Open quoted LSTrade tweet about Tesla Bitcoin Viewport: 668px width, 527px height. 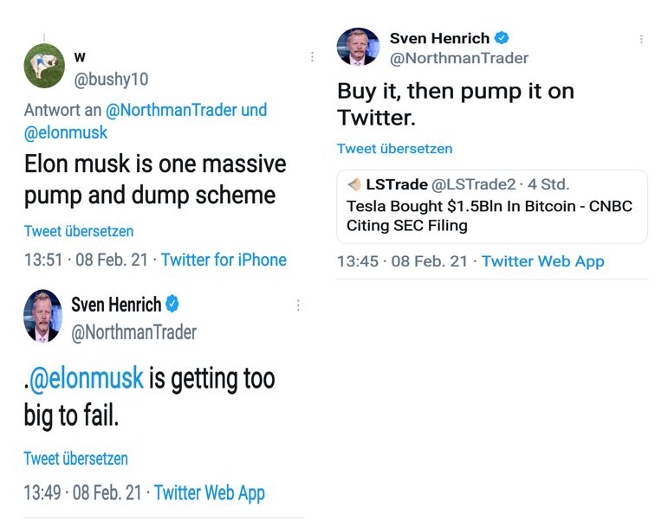click(x=491, y=216)
